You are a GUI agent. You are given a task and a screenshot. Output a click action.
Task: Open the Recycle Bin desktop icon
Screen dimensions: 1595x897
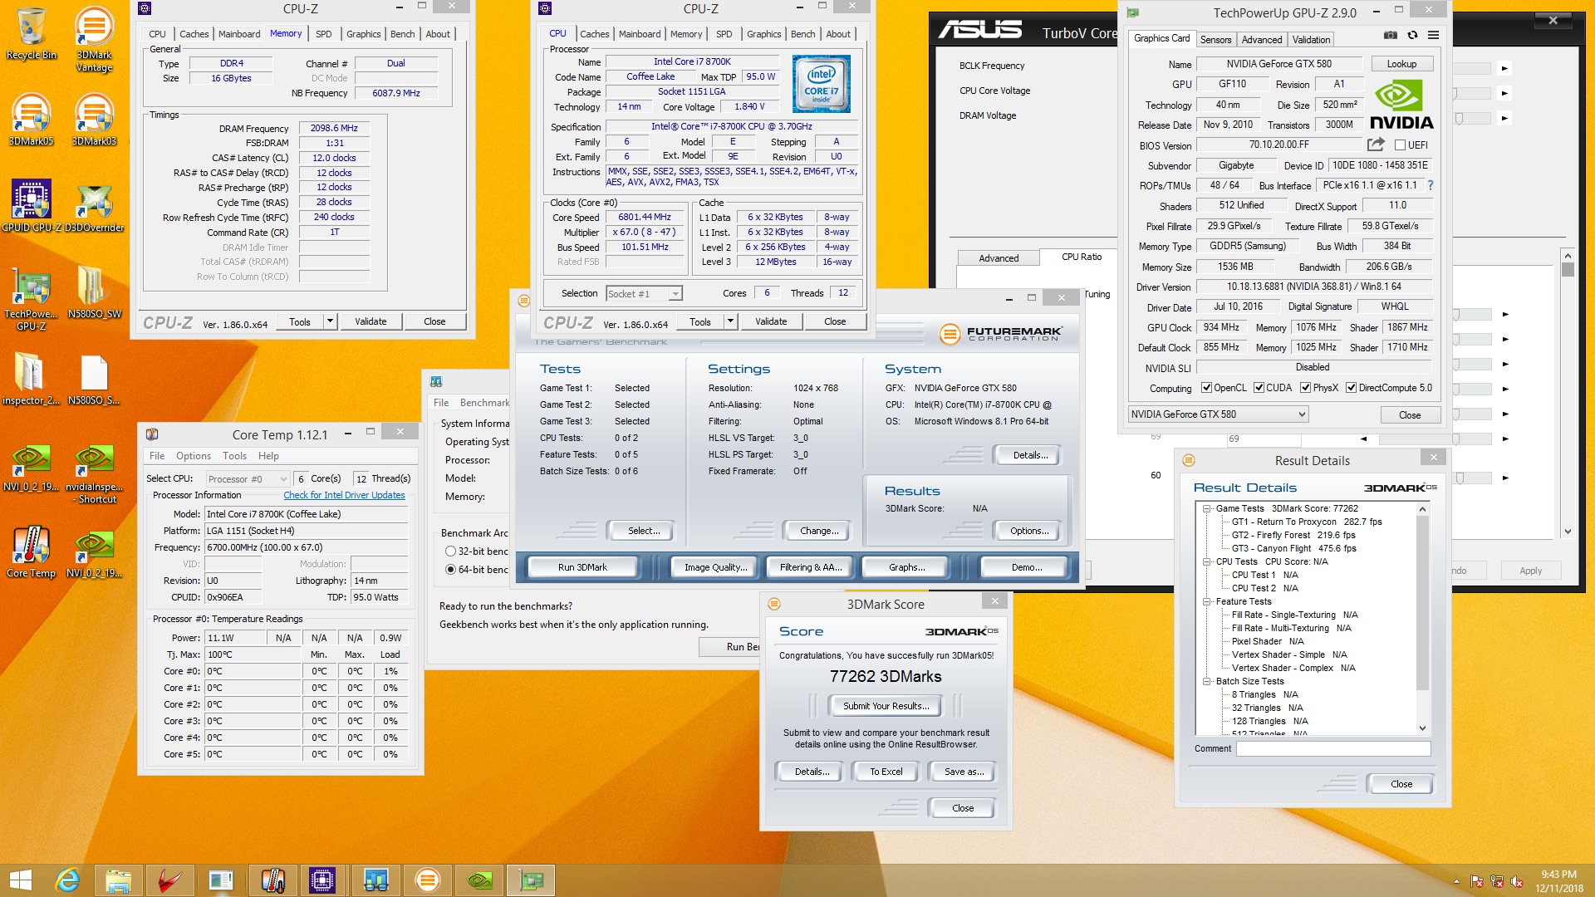(x=31, y=36)
